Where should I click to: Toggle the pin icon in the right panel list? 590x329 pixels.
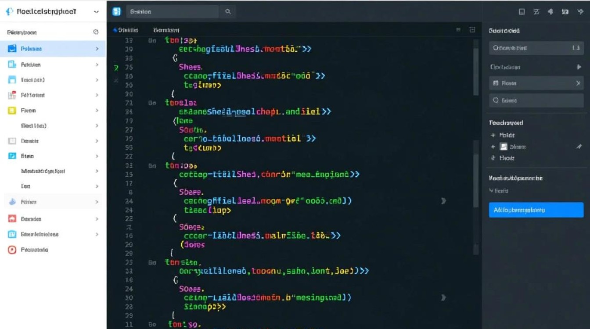coord(579,147)
